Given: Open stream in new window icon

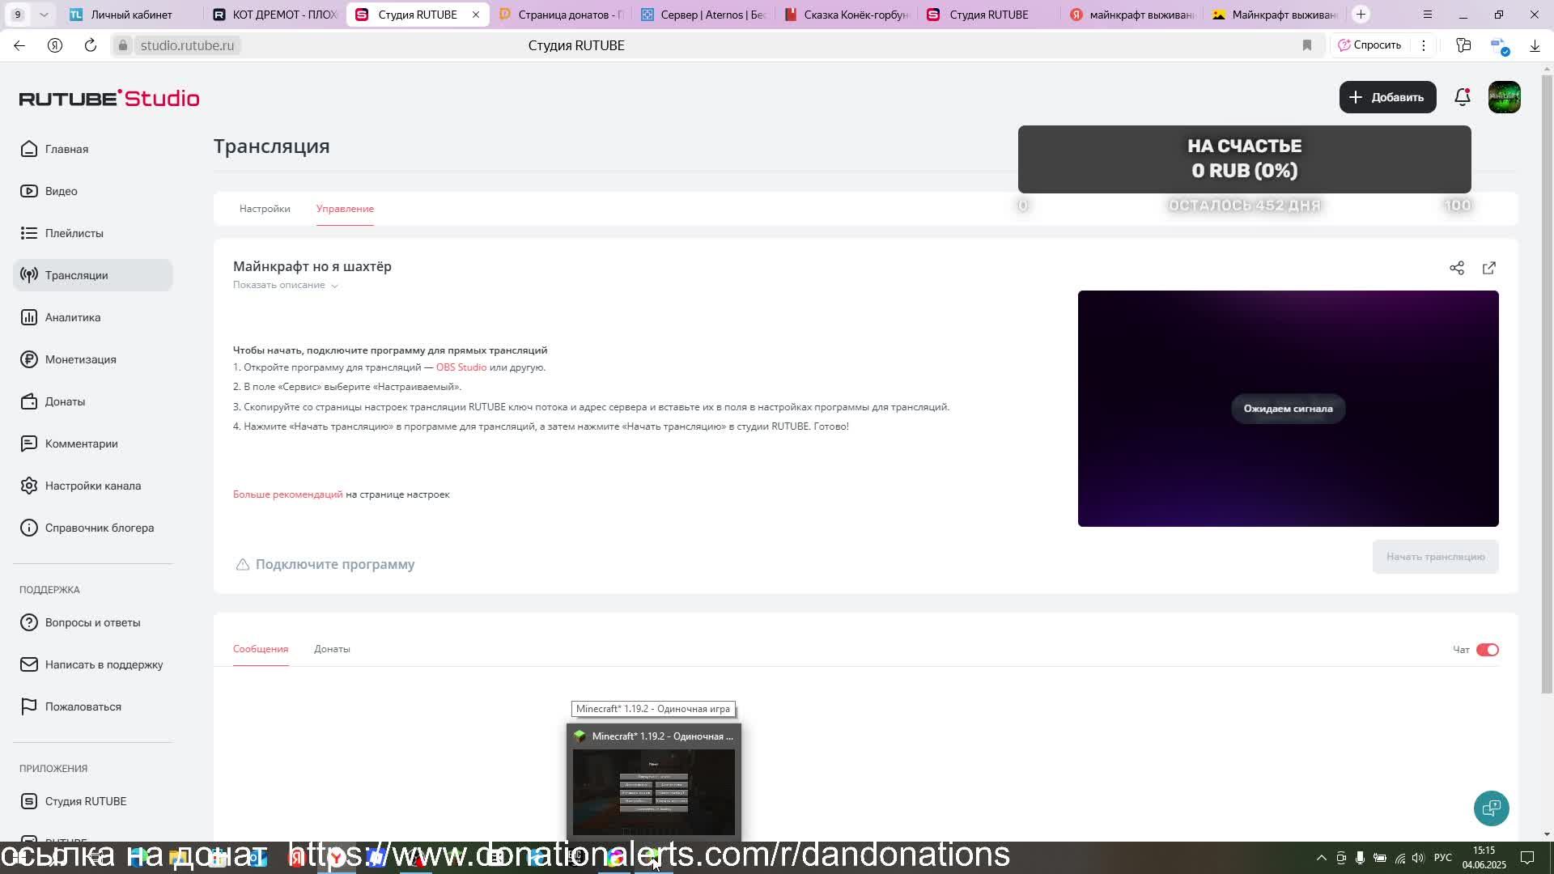Looking at the screenshot, I should 1489,268.
